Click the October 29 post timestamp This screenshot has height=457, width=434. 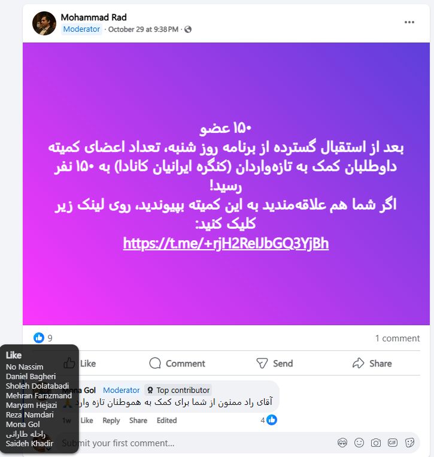143,29
